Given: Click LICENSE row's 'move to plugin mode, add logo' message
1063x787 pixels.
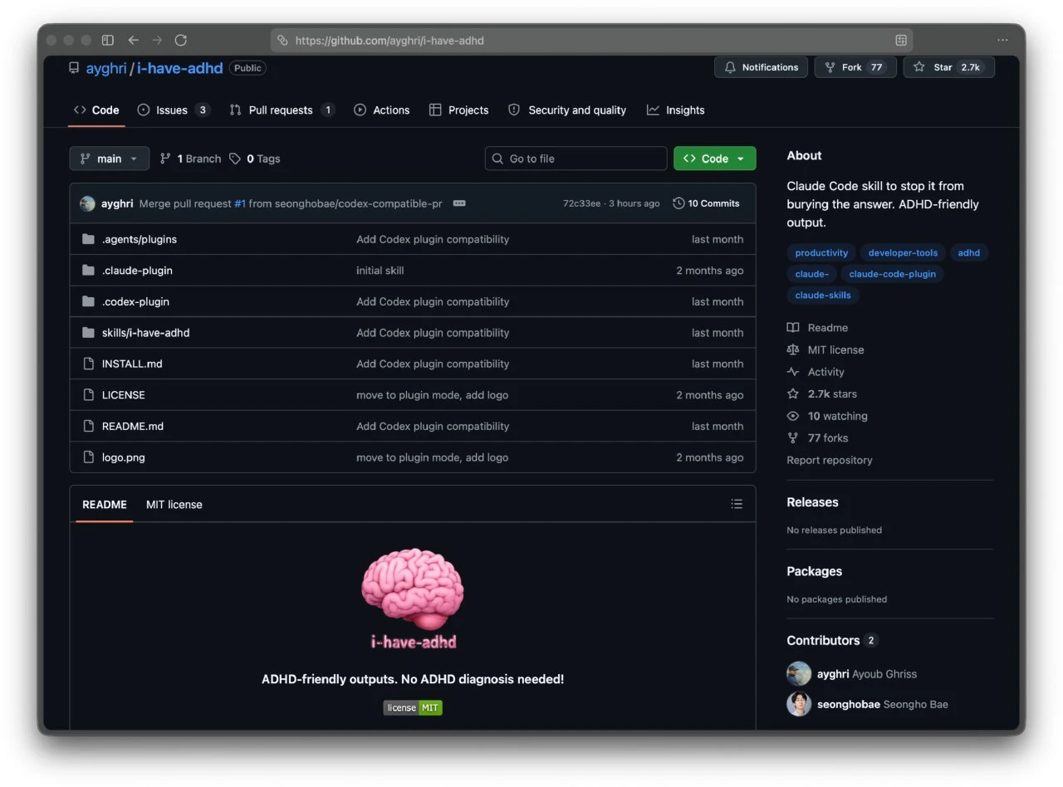Looking at the screenshot, I should [x=432, y=395].
